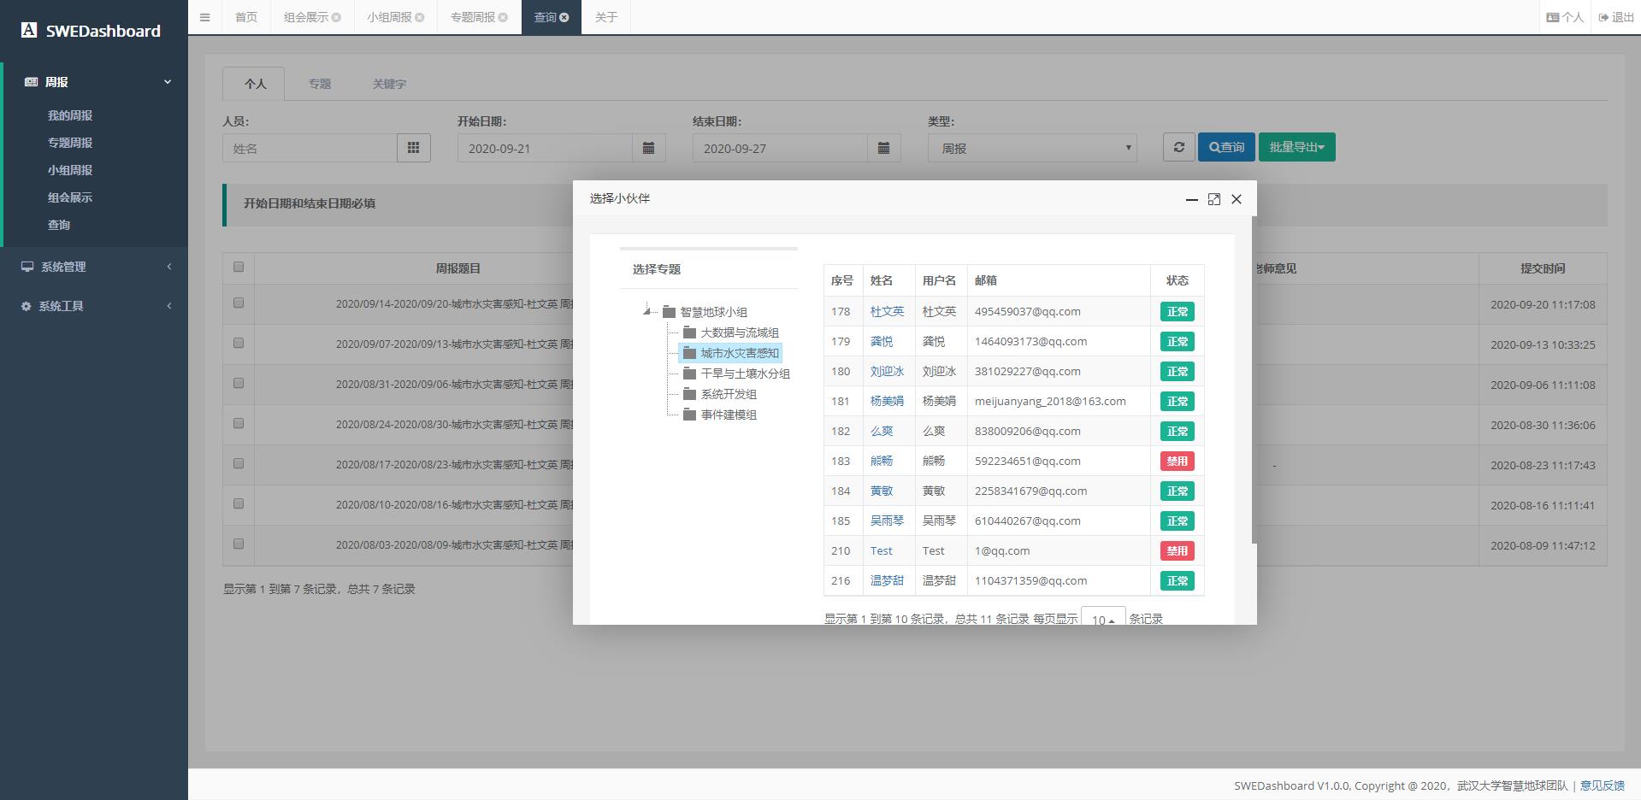This screenshot has height=800, width=1641.
Task: Select the person link 杨美娟
Action: (x=887, y=401)
